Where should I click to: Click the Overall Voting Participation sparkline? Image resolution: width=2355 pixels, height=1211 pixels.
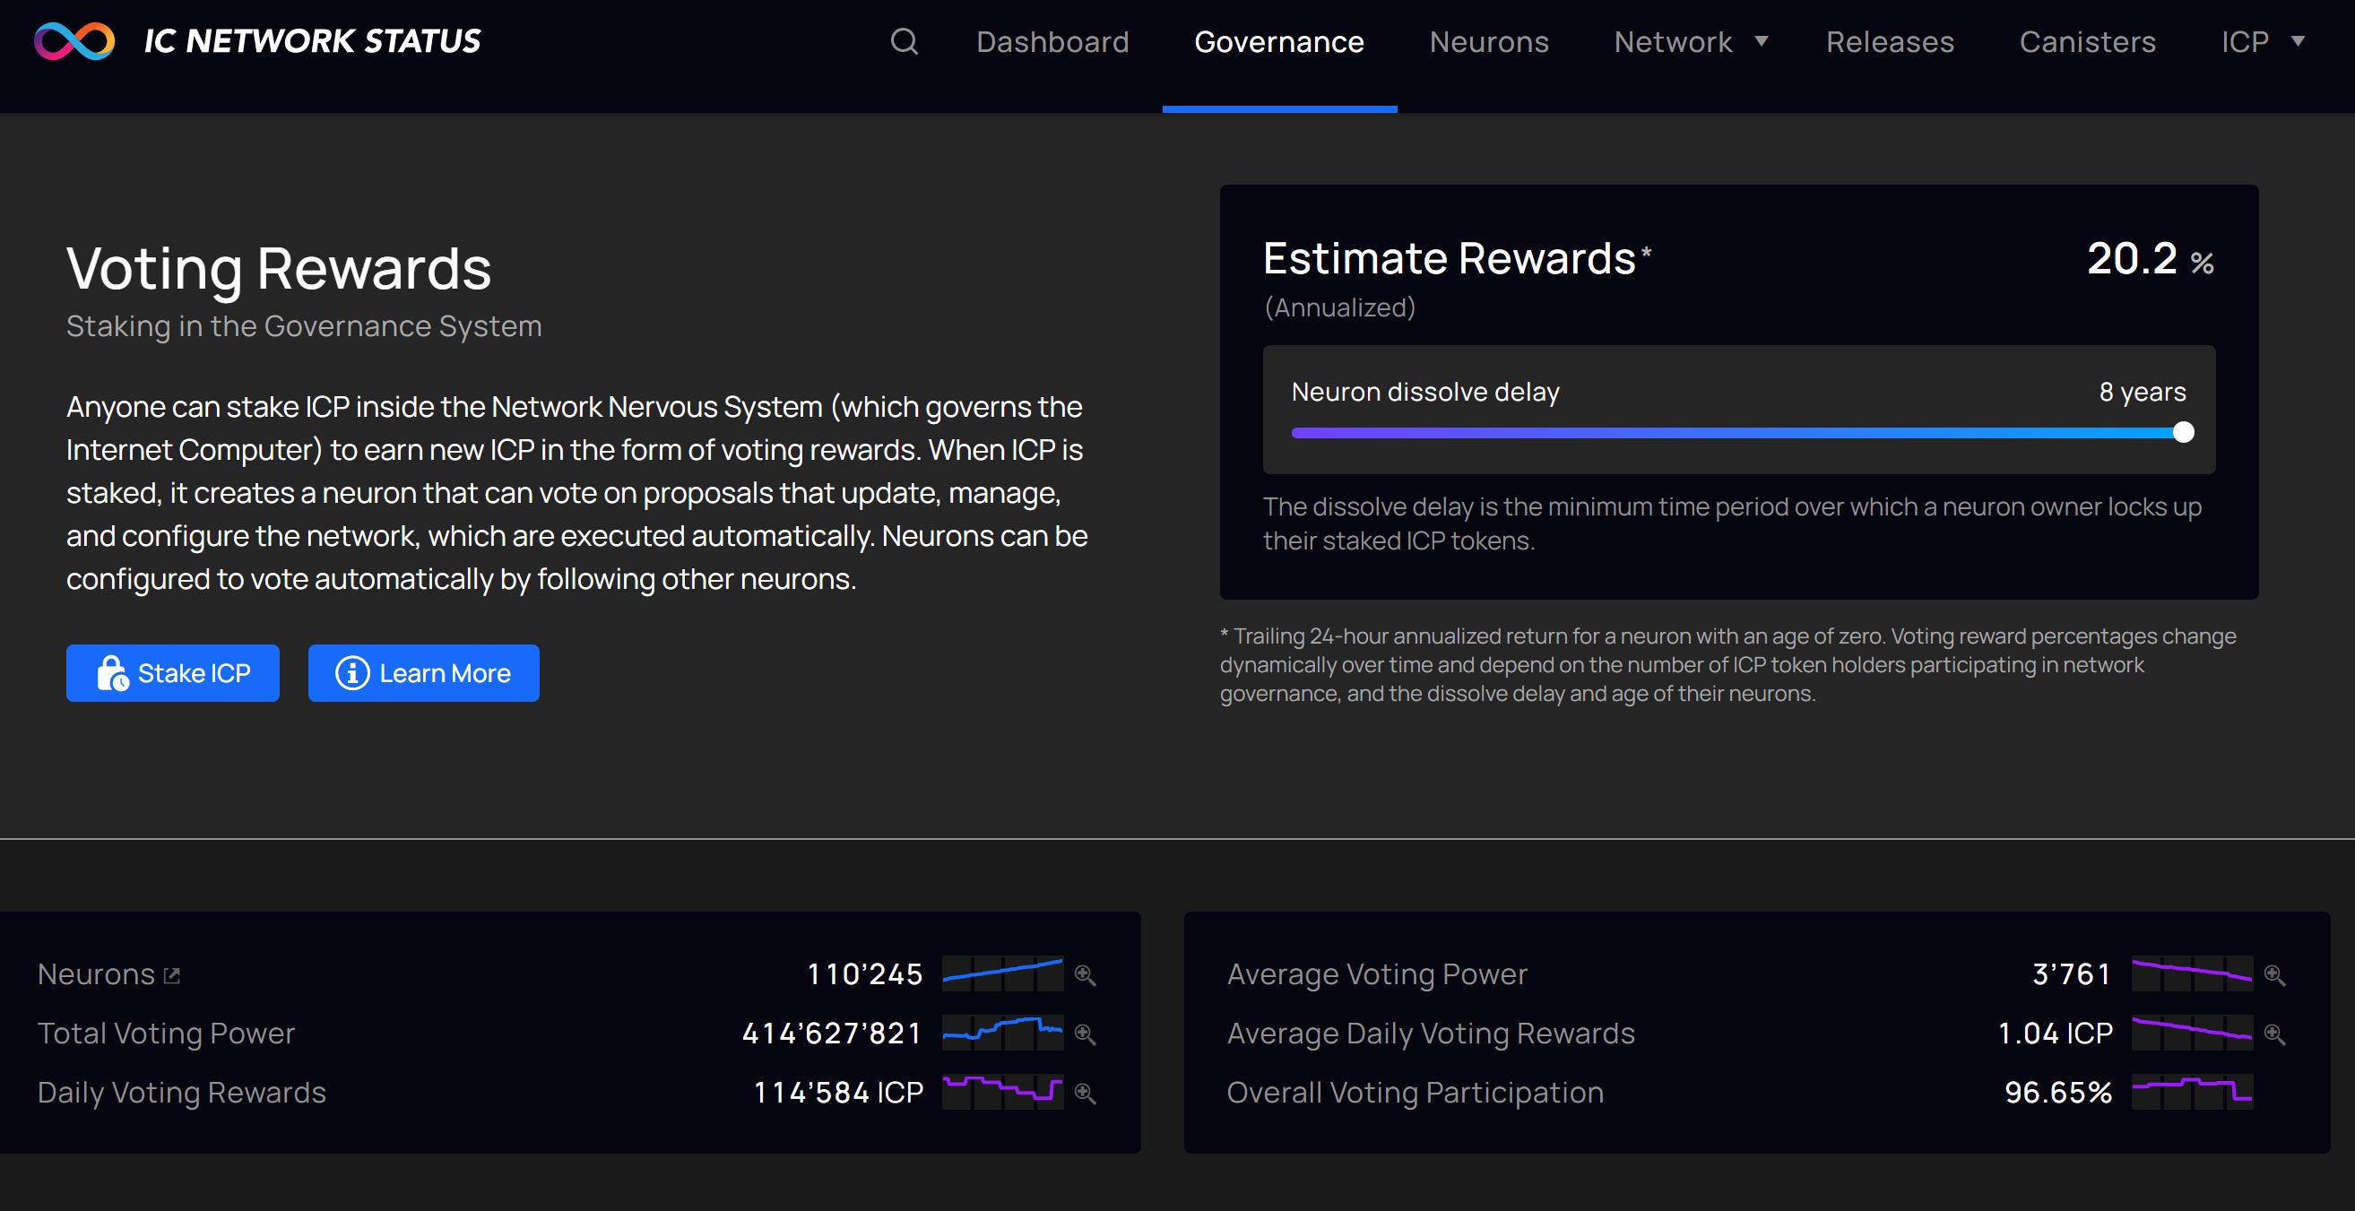[x=2192, y=1091]
